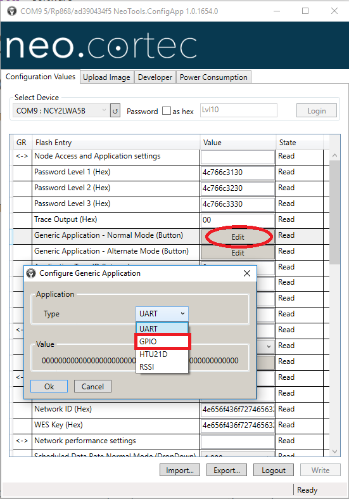349x499 pixels.
Task: Select the 'Password Level 1 (Hex)' row label
Action: tap(72, 172)
